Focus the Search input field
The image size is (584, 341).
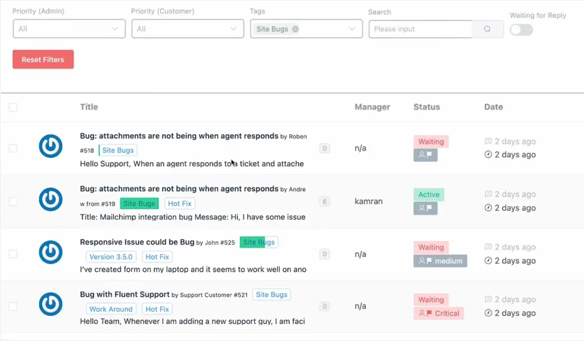tap(420, 29)
